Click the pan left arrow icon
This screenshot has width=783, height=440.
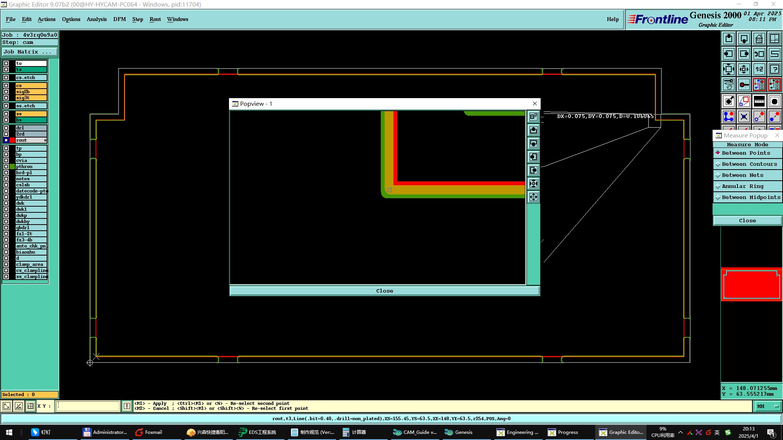pos(729,54)
